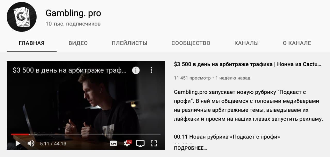Enter fullscreen mode in the video player
Image resolution: width=330 pixels, height=157 pixels.
(154, 143)
